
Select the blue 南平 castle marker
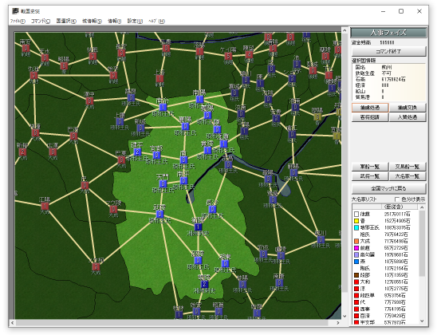coord(183,180)
